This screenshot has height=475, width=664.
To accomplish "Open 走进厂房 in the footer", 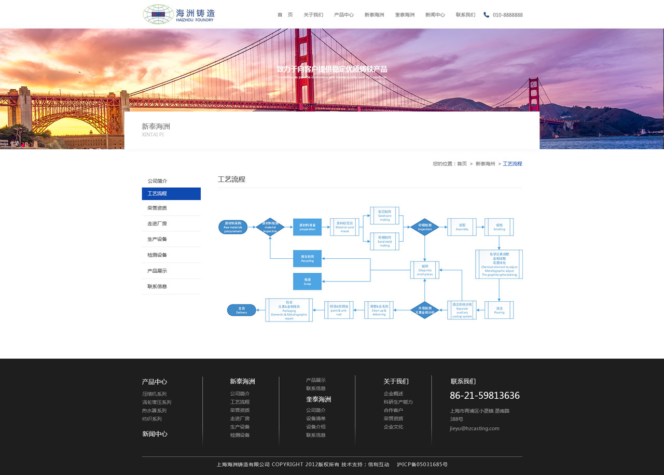I will [240, 419].
